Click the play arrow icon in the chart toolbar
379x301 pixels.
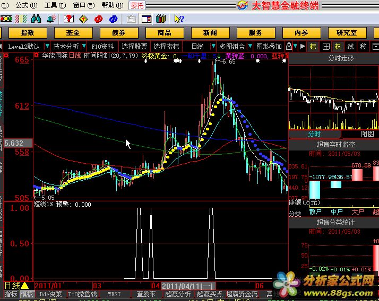(303, 46)
